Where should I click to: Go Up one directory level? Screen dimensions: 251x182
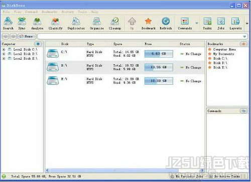pos(132,24)
